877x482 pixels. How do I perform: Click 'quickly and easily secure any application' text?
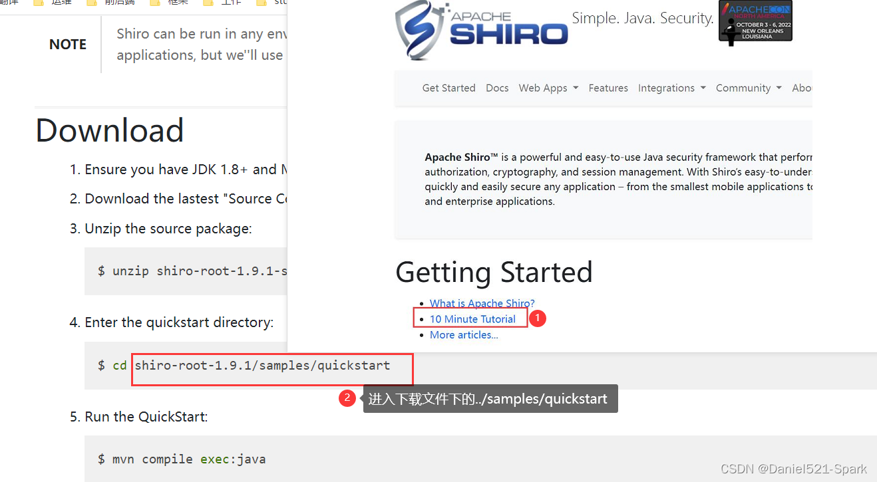520,187
